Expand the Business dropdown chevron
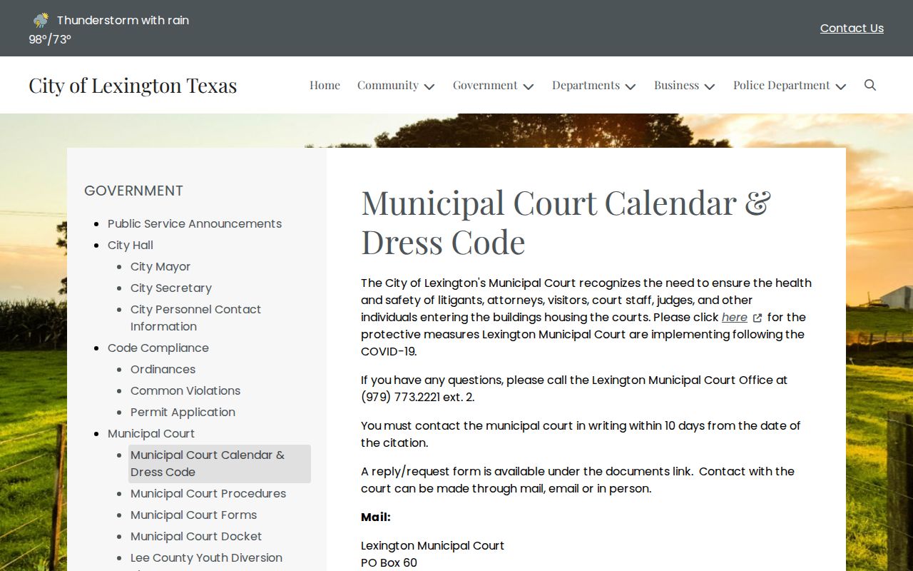913x571 pixels. point(710,86)
